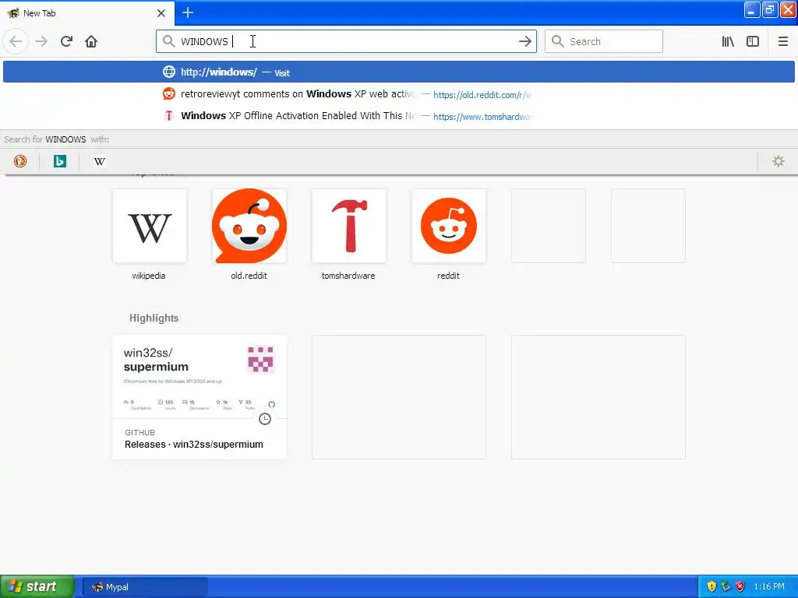Open the hamburger application menu

(x=782, y=41)
